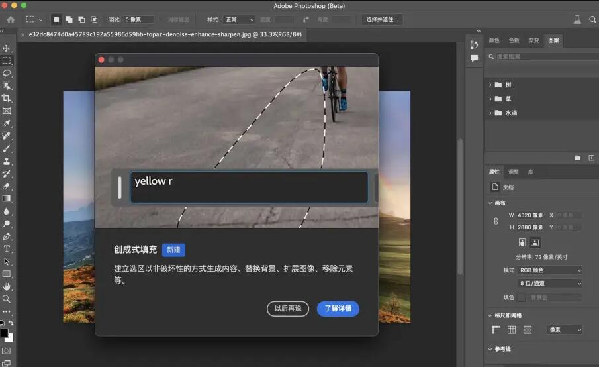Set canvas to landscape orientation
599x367 pixels.
535,242
